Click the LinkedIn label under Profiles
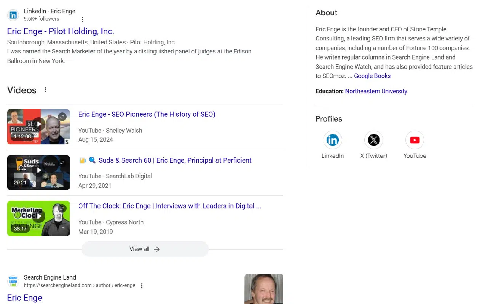Image resolution: width=477 pixels, height=304 pixels. coord(332,155)
